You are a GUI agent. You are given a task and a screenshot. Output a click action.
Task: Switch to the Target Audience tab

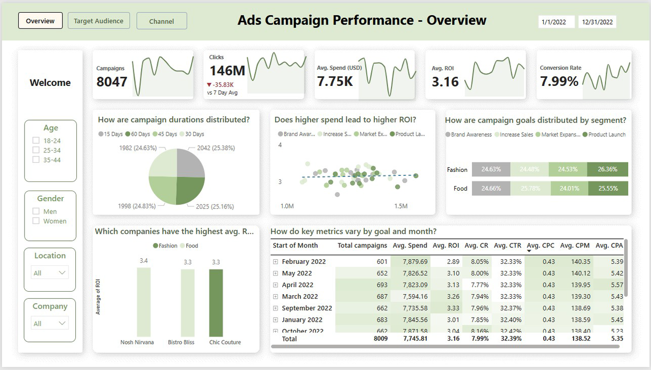coord(99,21)
